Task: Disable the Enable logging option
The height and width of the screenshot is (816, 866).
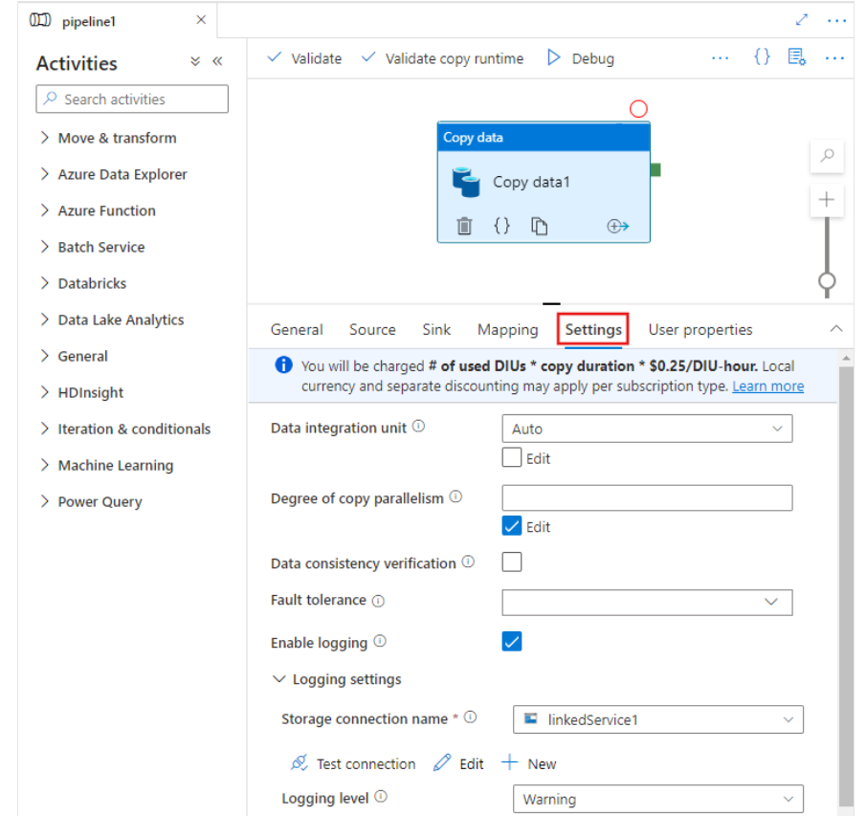Action: pyautogui.click(x=511, y=641)
